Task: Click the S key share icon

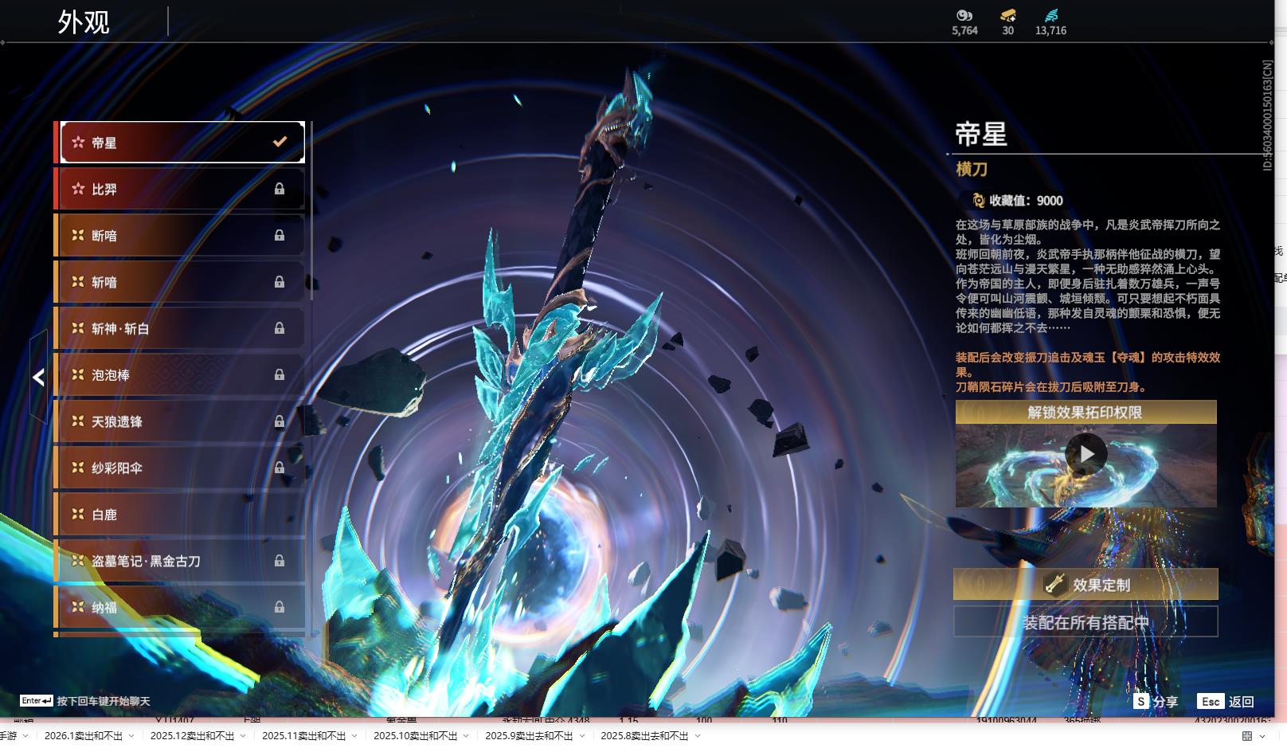Action: tap(1140, 701)
